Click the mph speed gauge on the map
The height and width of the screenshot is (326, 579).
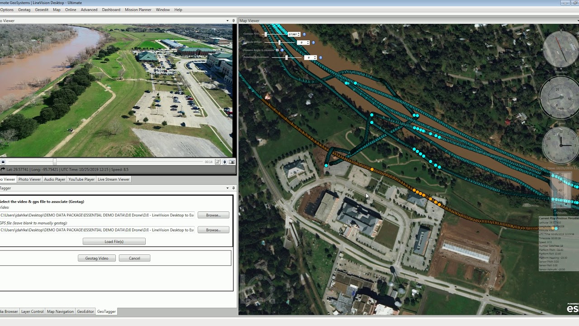[x=560, y=97]
